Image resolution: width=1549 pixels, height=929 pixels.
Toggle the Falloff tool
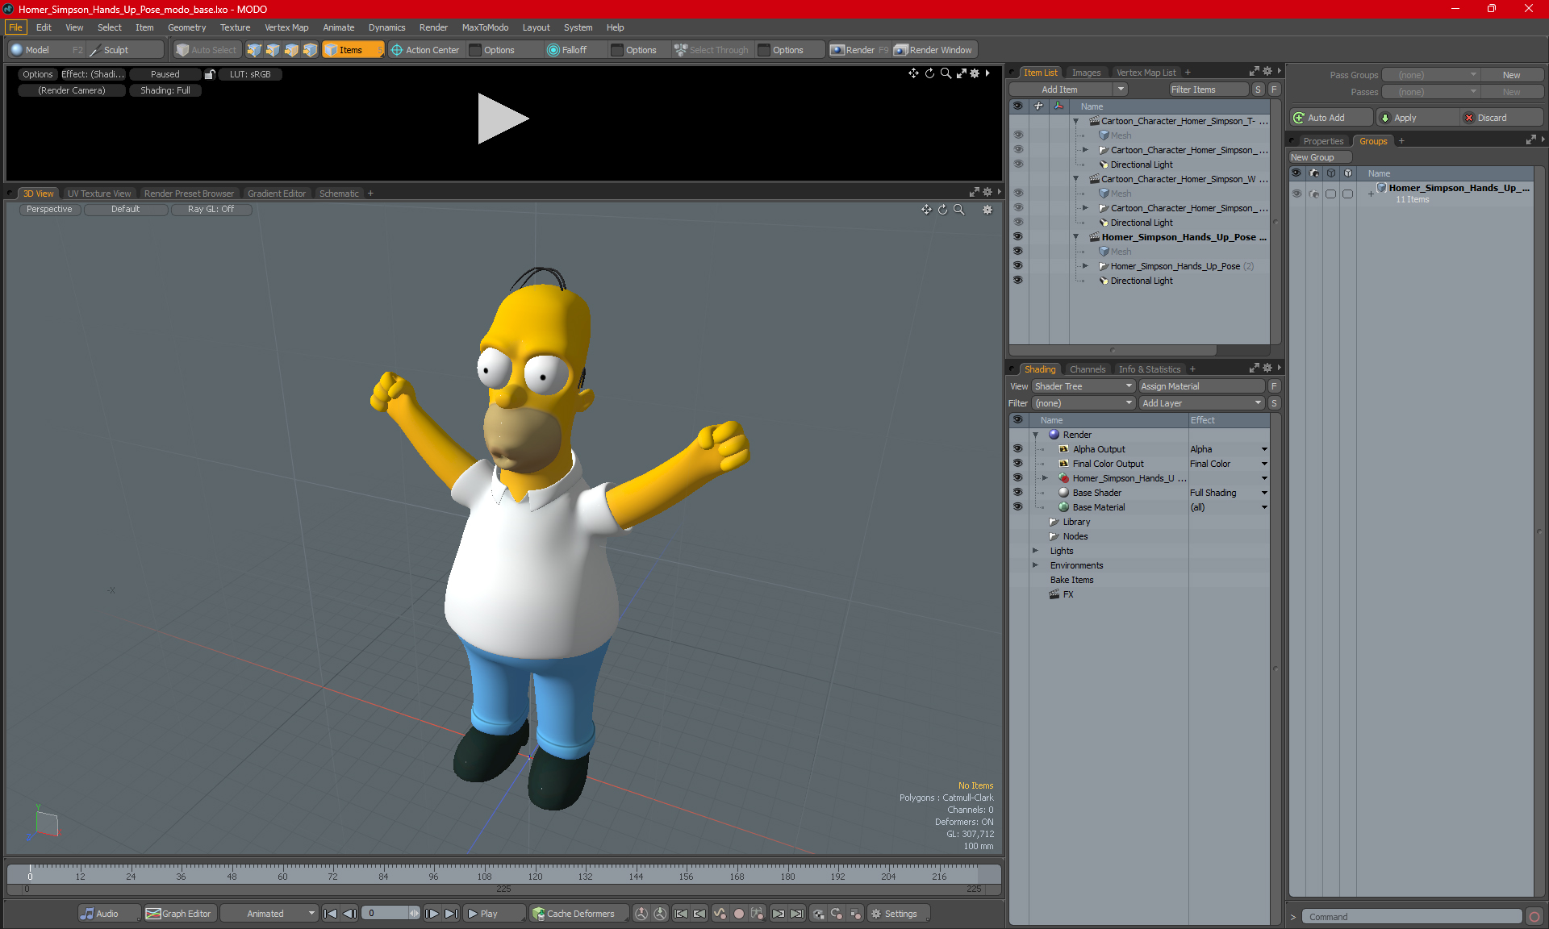click(574, 50)
